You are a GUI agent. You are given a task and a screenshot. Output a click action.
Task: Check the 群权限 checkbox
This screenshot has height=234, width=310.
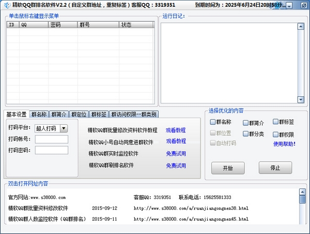click(275, 135)
